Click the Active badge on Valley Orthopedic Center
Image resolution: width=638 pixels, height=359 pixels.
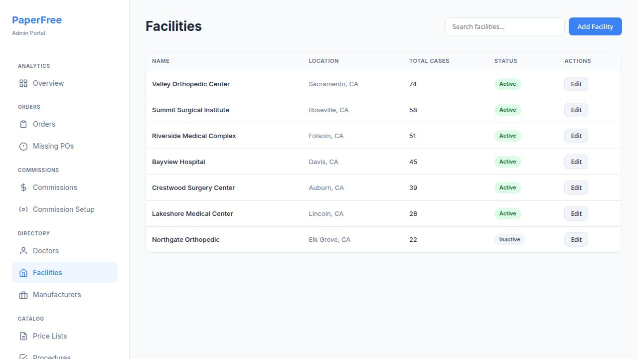507,84
